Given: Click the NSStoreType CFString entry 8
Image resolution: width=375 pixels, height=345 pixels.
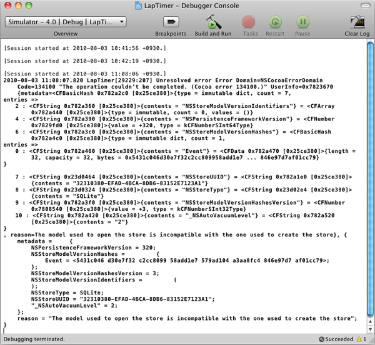Looking at the screenshot, I should click(183, 190).
